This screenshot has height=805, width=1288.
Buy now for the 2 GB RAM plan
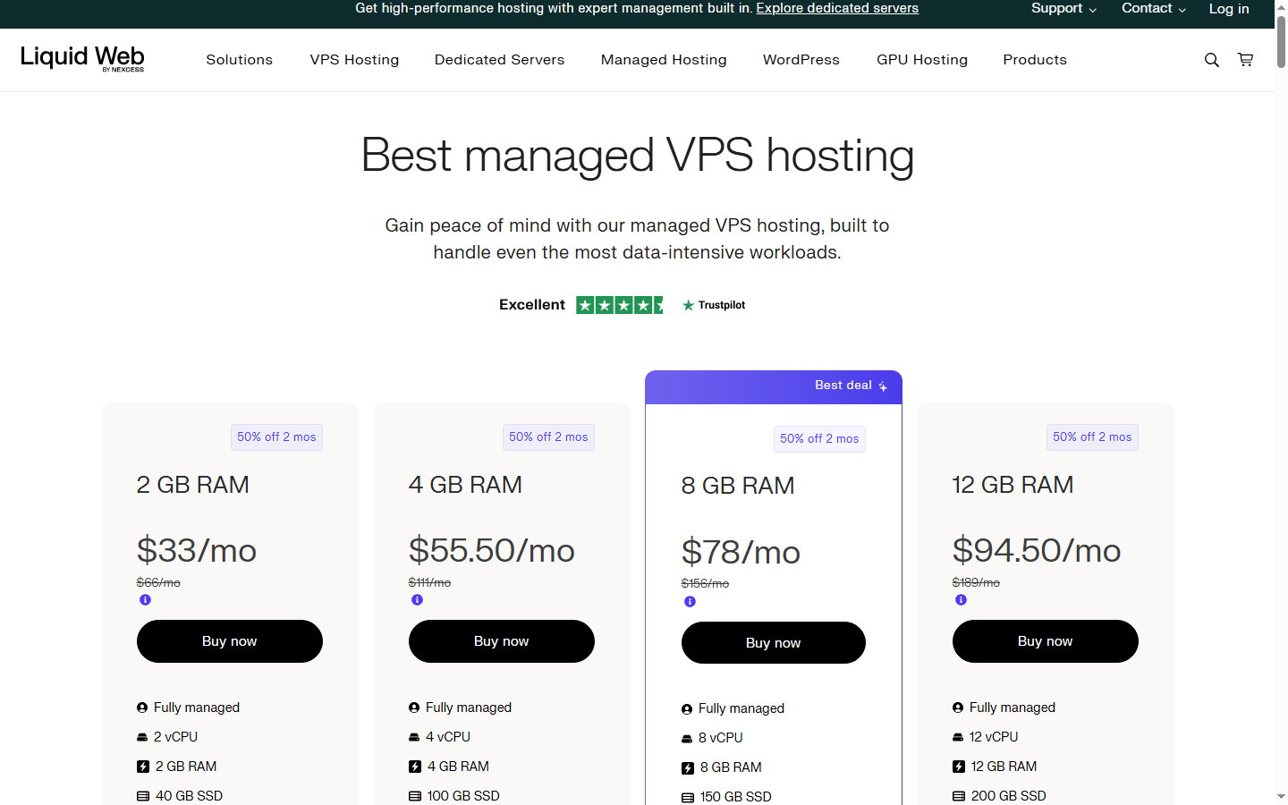pyautogui.click(x=230, y=641)
